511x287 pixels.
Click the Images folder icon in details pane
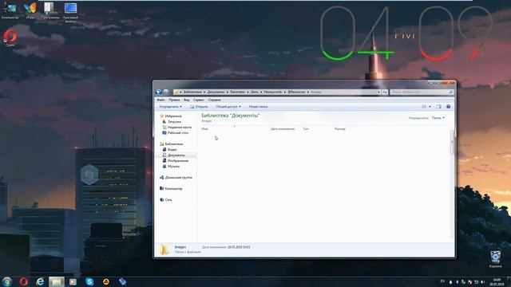point(164,250)
